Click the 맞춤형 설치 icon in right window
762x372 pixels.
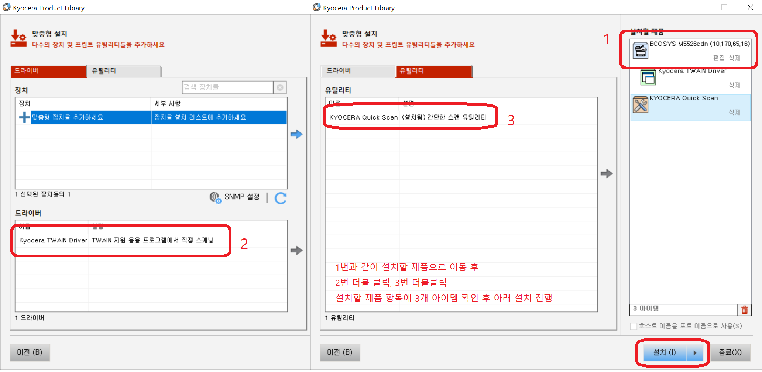tap(329, 38)
